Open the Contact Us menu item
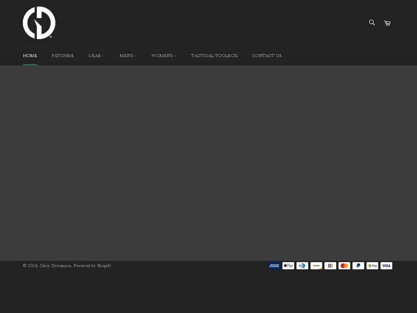Screen dimensions: 417x313 pos(267,56)
